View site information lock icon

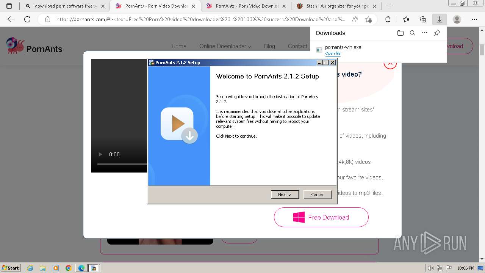(47, 19)
